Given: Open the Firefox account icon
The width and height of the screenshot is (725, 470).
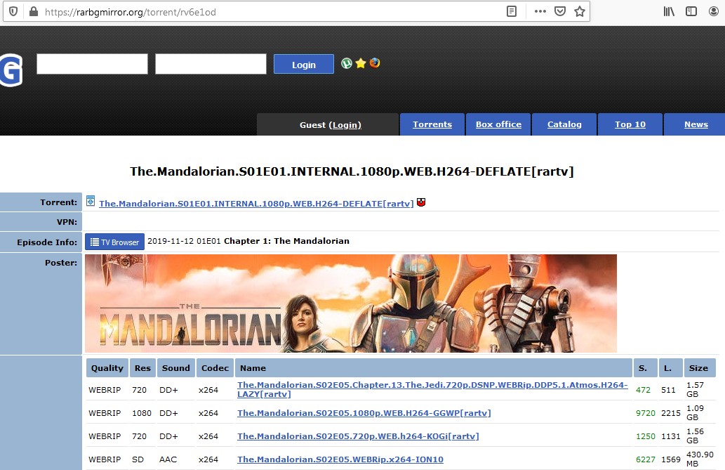Looking at the screenshot, I should [x=714, y=11].
